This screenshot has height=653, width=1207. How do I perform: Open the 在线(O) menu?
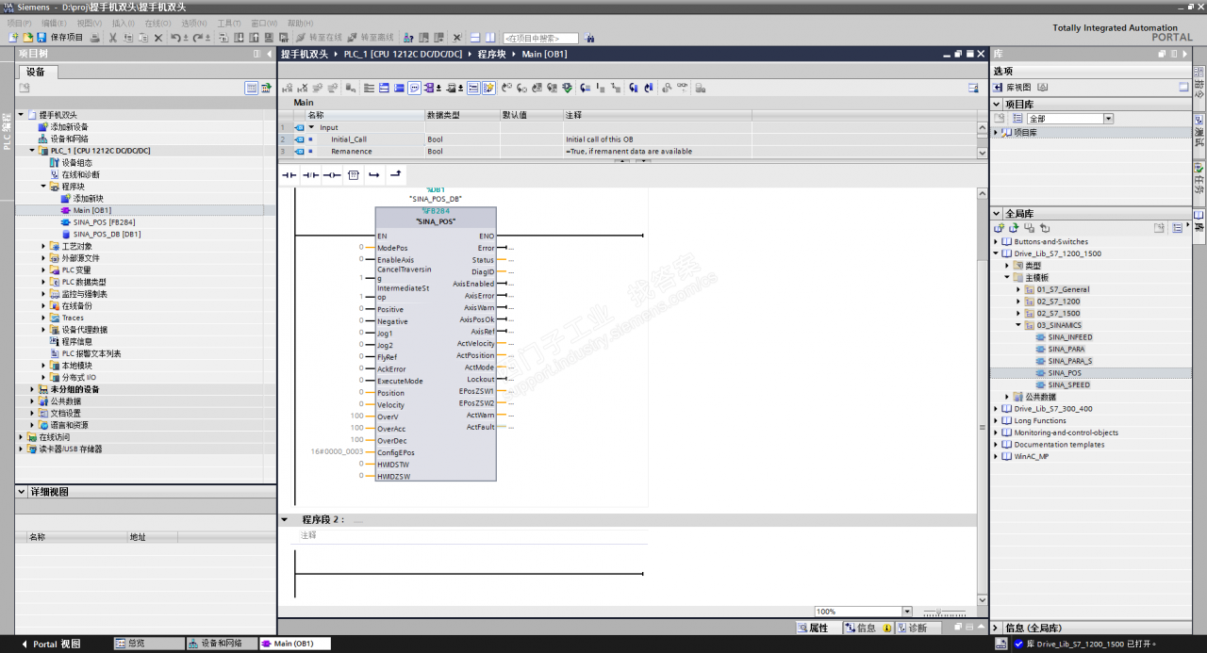[x=158, y=23]
